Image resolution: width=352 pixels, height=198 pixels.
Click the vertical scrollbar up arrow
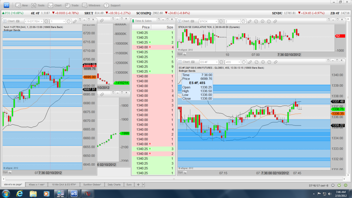(x=348, y=19)
